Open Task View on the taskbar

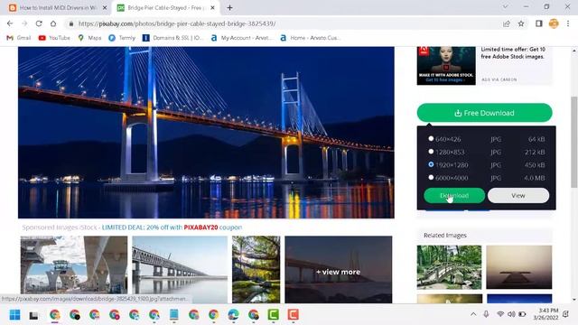(34, 315)
